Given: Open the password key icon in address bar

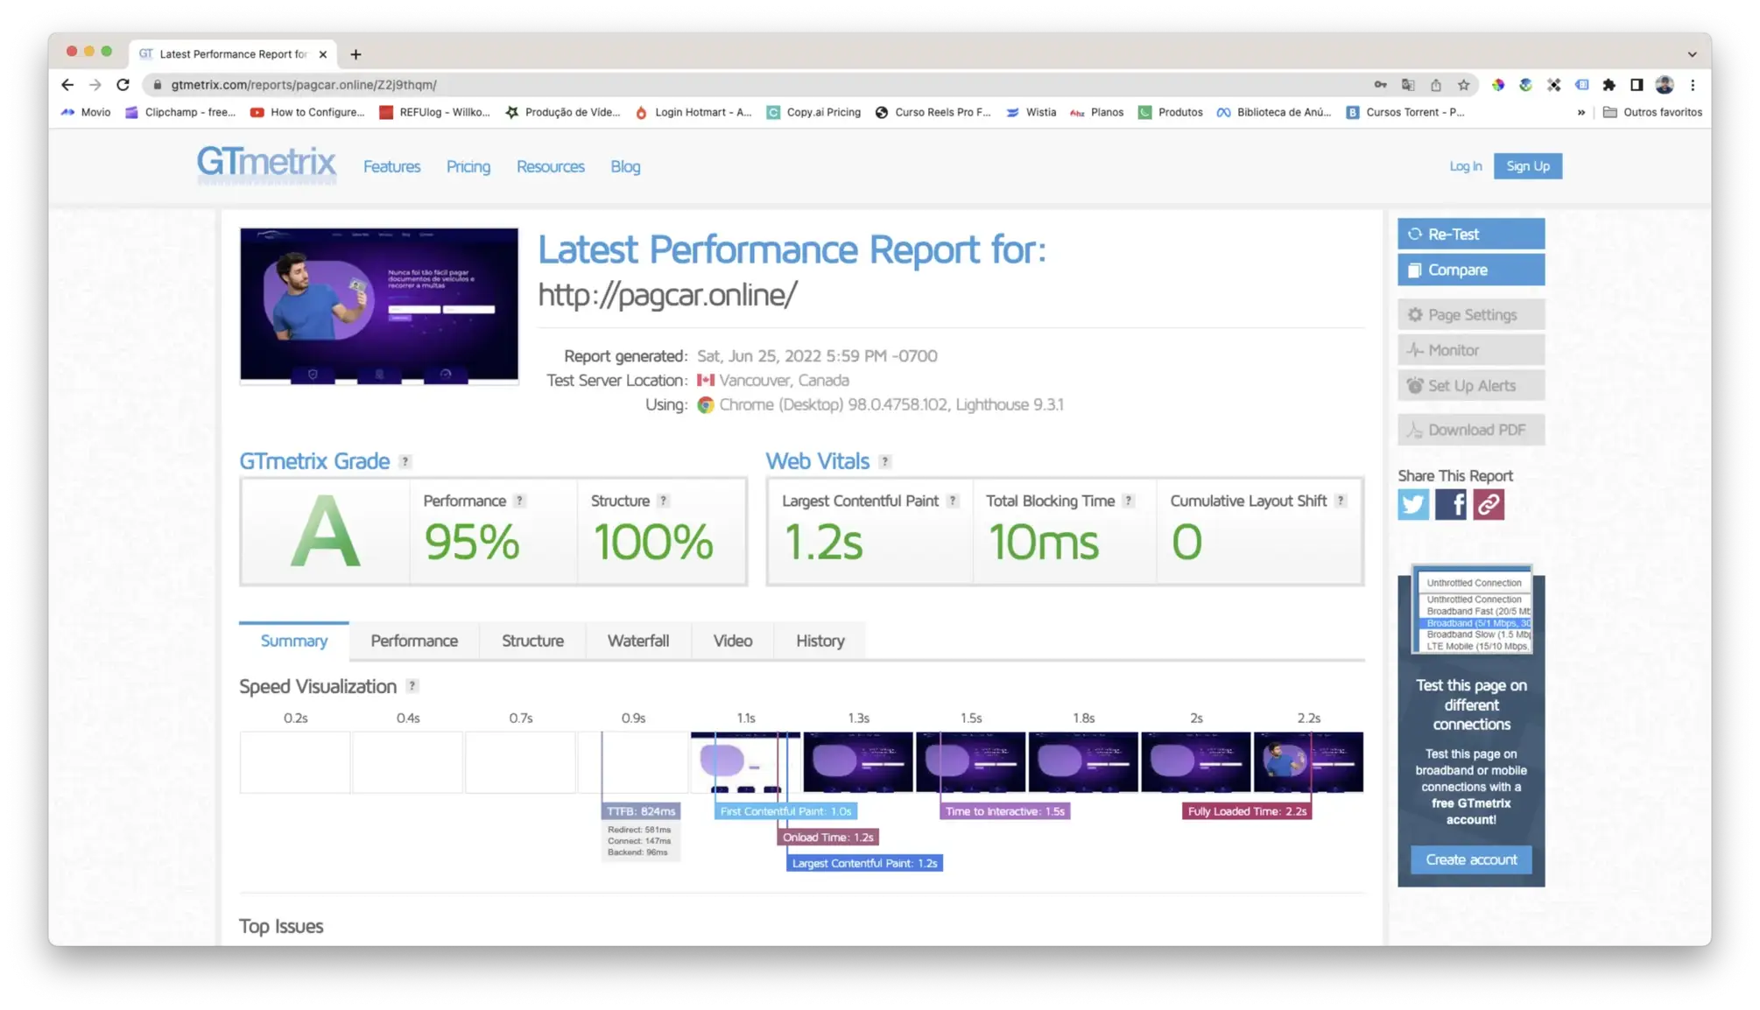Looking at the screenshot, I should (1380, 85).
